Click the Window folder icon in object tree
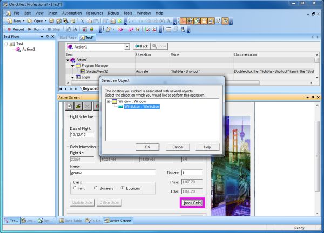 [x=114, y=101]
